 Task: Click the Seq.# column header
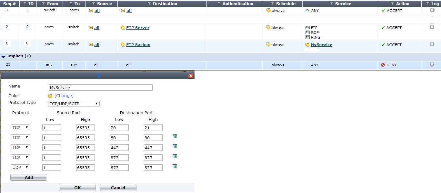click(x=10, y=4)
